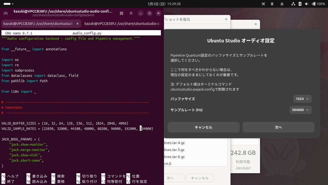Open the あ input source indicator
328x185 pixels.
(282, 4)
